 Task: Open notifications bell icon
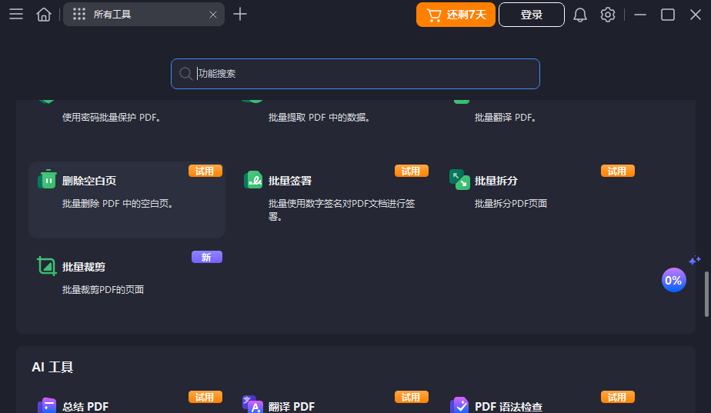580,15
